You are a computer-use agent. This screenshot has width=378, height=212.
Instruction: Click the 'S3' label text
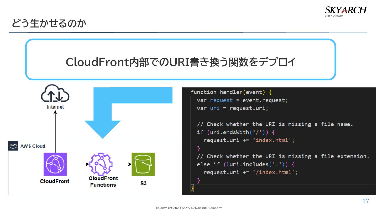point(143,183)
